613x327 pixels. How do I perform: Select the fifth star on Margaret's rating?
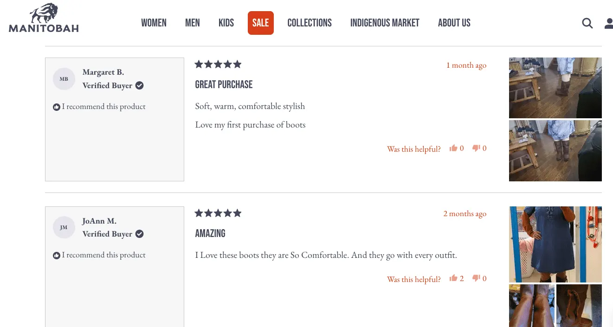point(238,64)
